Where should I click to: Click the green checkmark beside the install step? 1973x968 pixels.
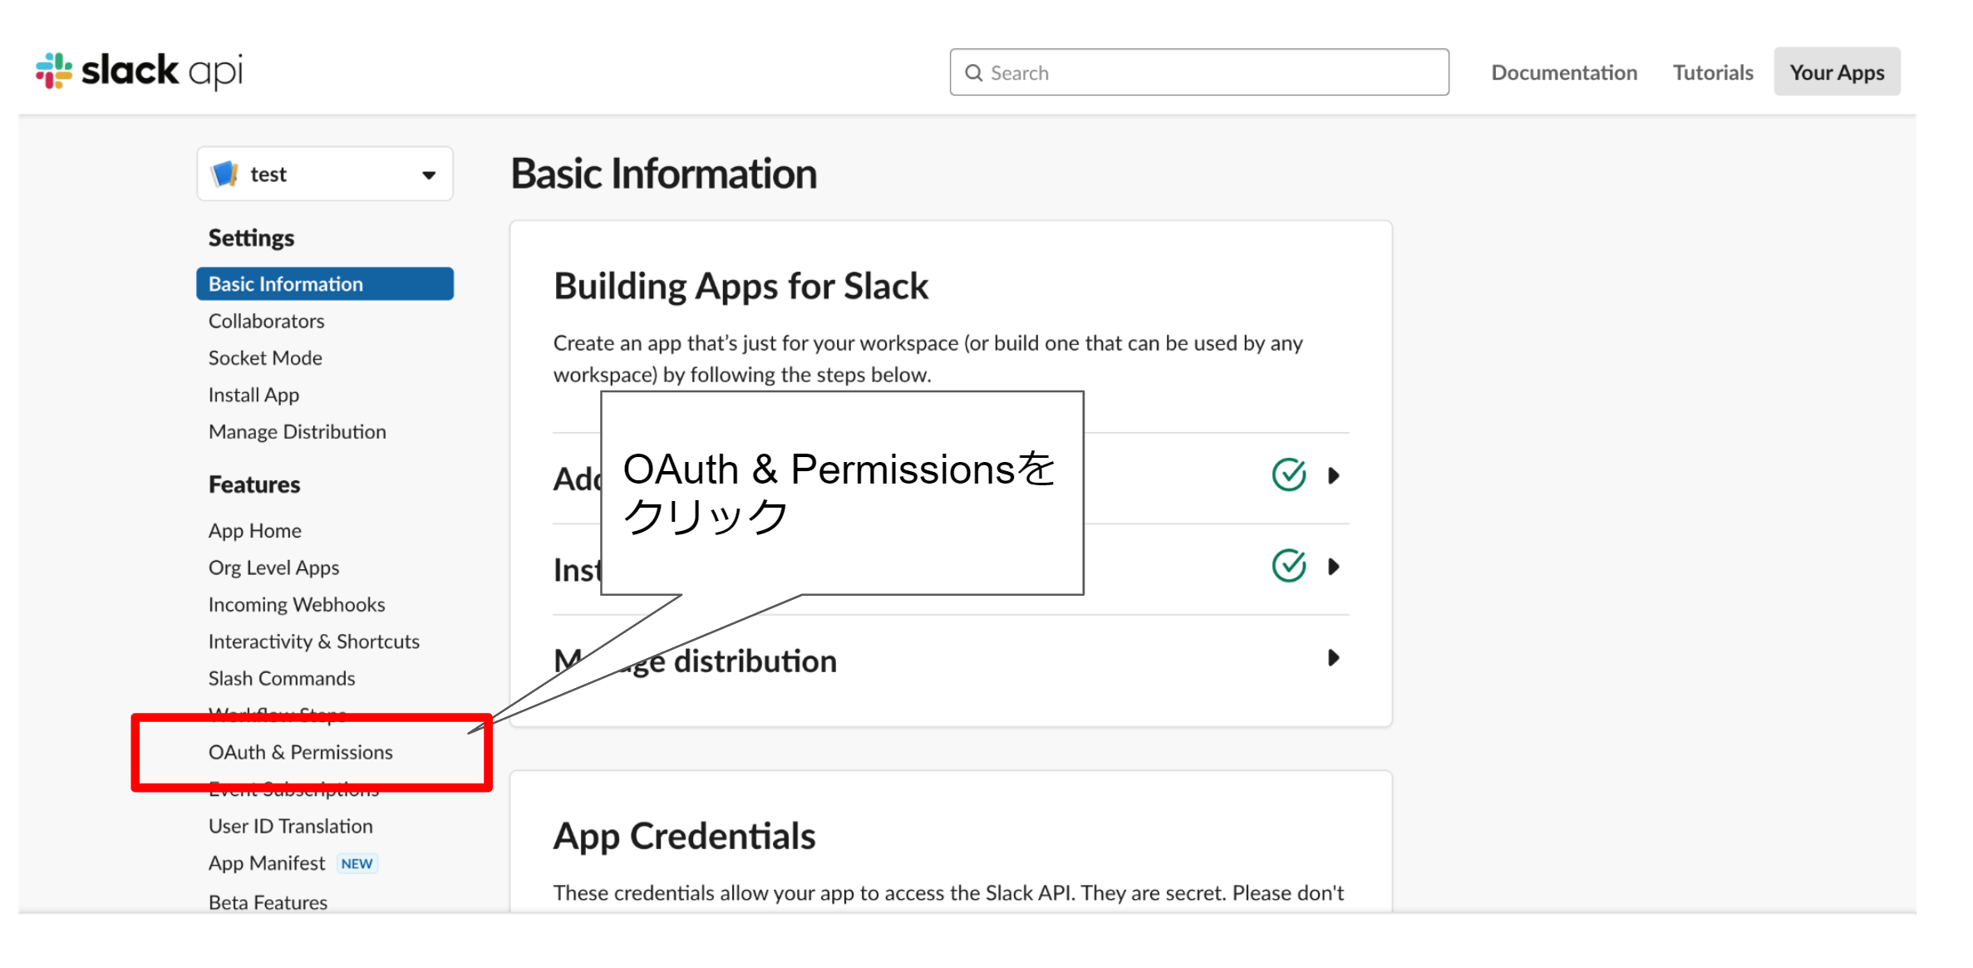click(1287, 567)
